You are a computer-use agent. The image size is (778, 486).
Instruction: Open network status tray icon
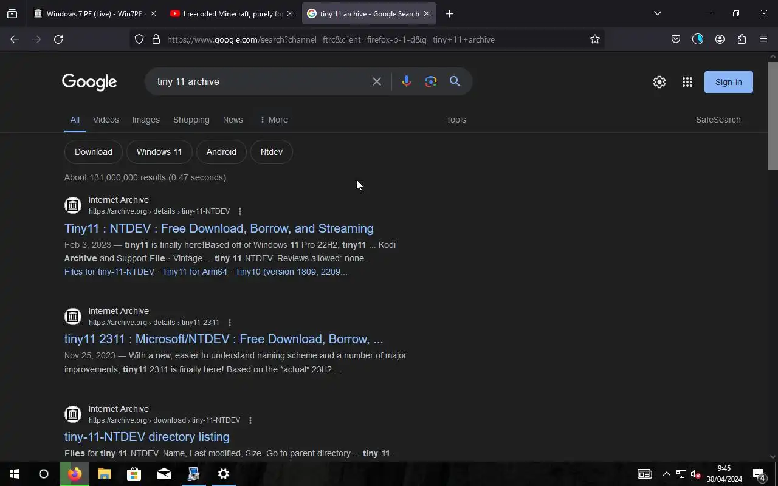(x=681, y=474)
